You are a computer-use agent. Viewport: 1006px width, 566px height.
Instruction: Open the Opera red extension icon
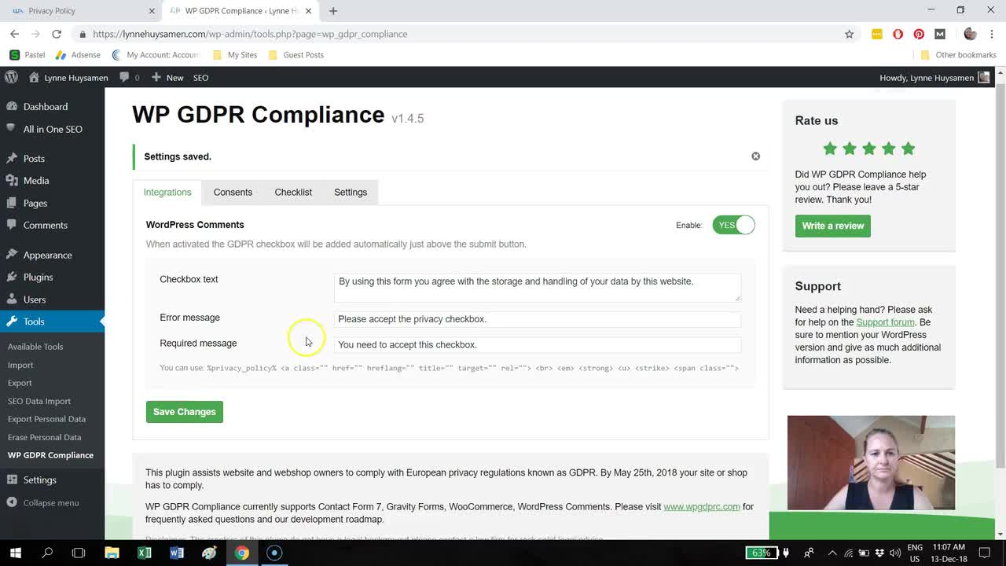898,34
